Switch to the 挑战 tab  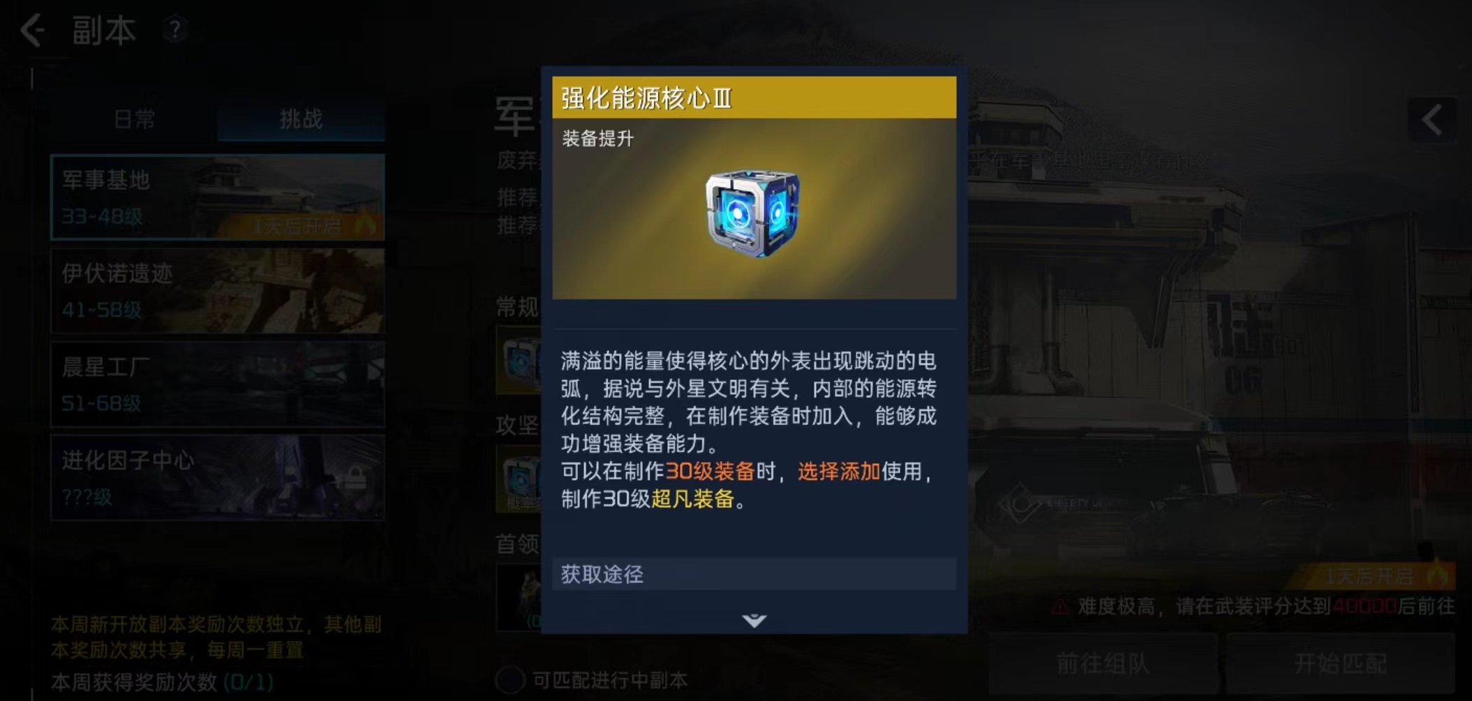301,119
